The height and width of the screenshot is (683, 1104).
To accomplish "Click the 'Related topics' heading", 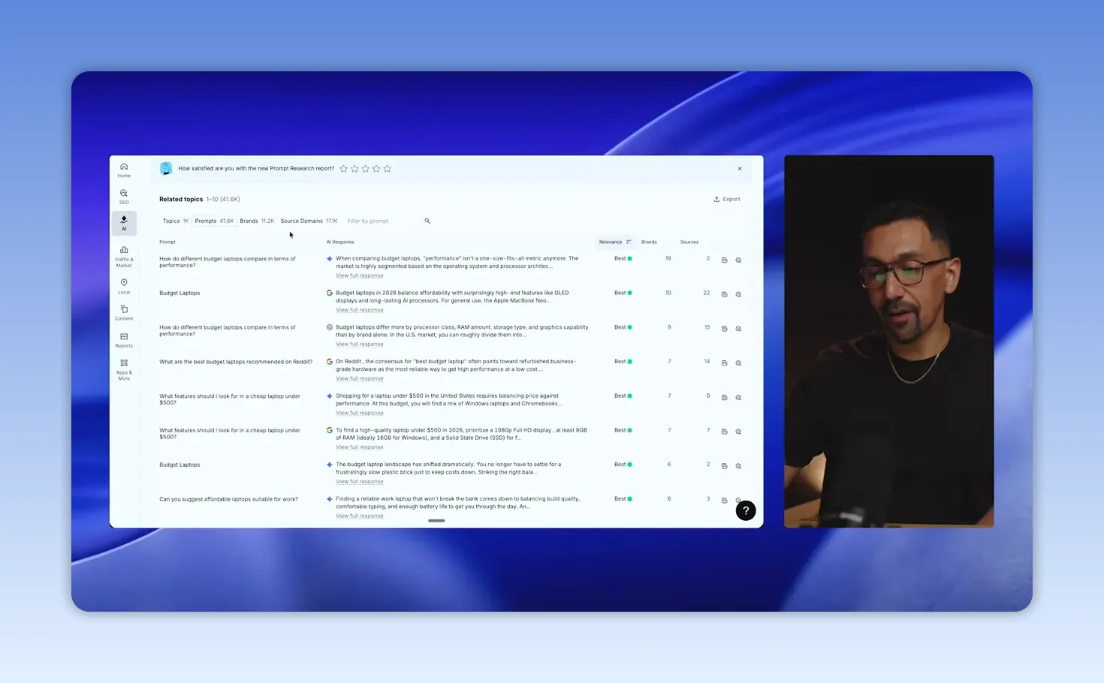I will (181, 199).
